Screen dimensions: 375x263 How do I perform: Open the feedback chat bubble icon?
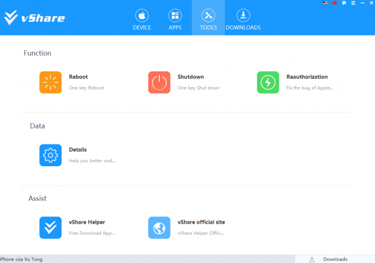point(342,3)
